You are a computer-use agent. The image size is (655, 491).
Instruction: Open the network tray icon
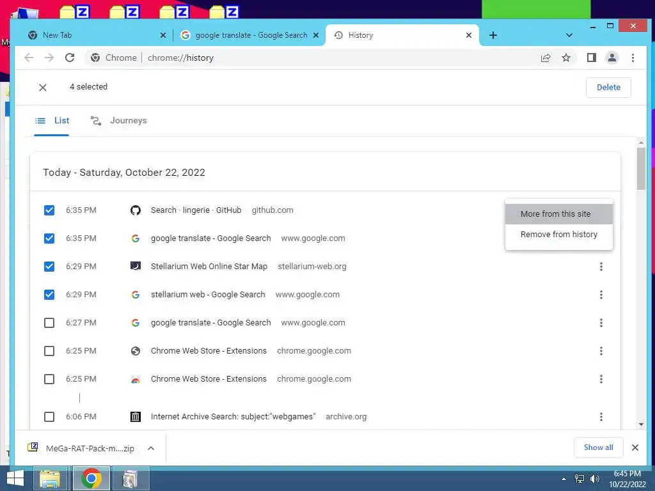580,478
